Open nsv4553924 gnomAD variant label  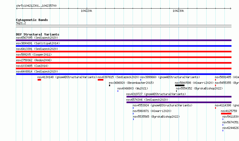[x=162, y=105]
